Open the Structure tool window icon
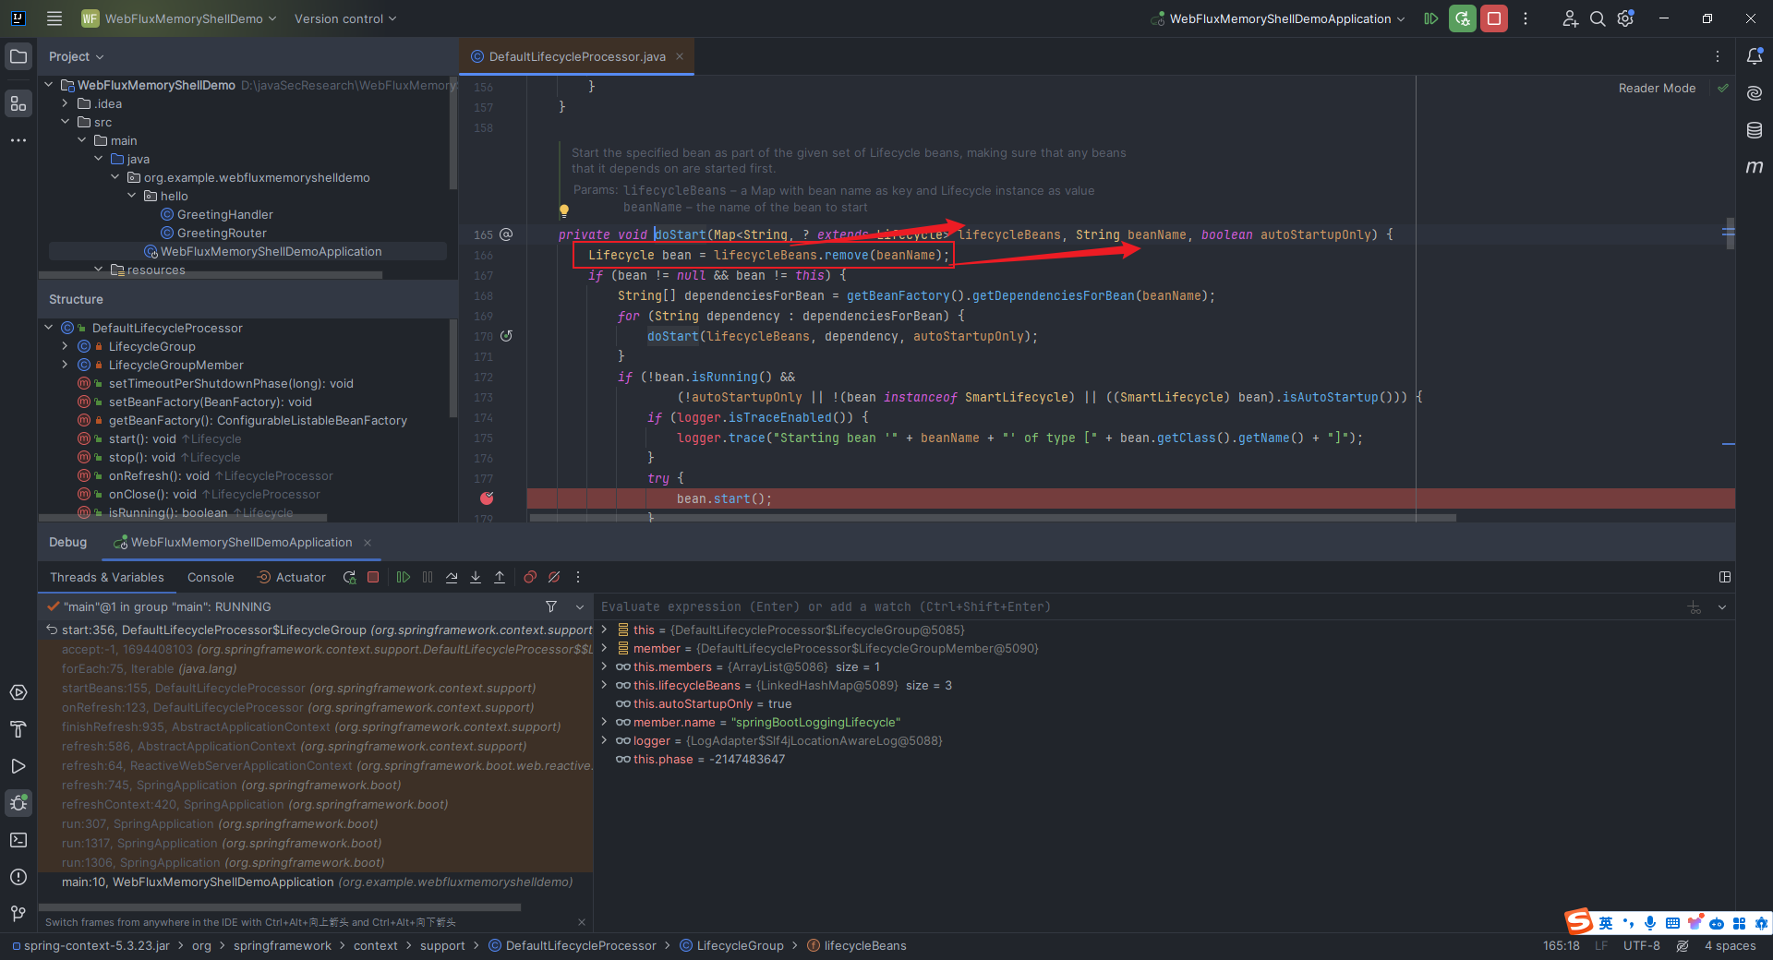This screenshot has height=960, width=1773. point(18,103)
